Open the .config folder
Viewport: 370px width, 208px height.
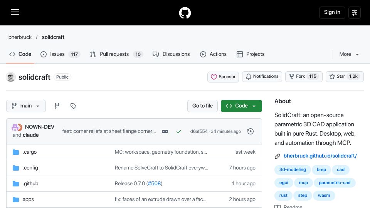pyautogui.click(x=30, y=168)
